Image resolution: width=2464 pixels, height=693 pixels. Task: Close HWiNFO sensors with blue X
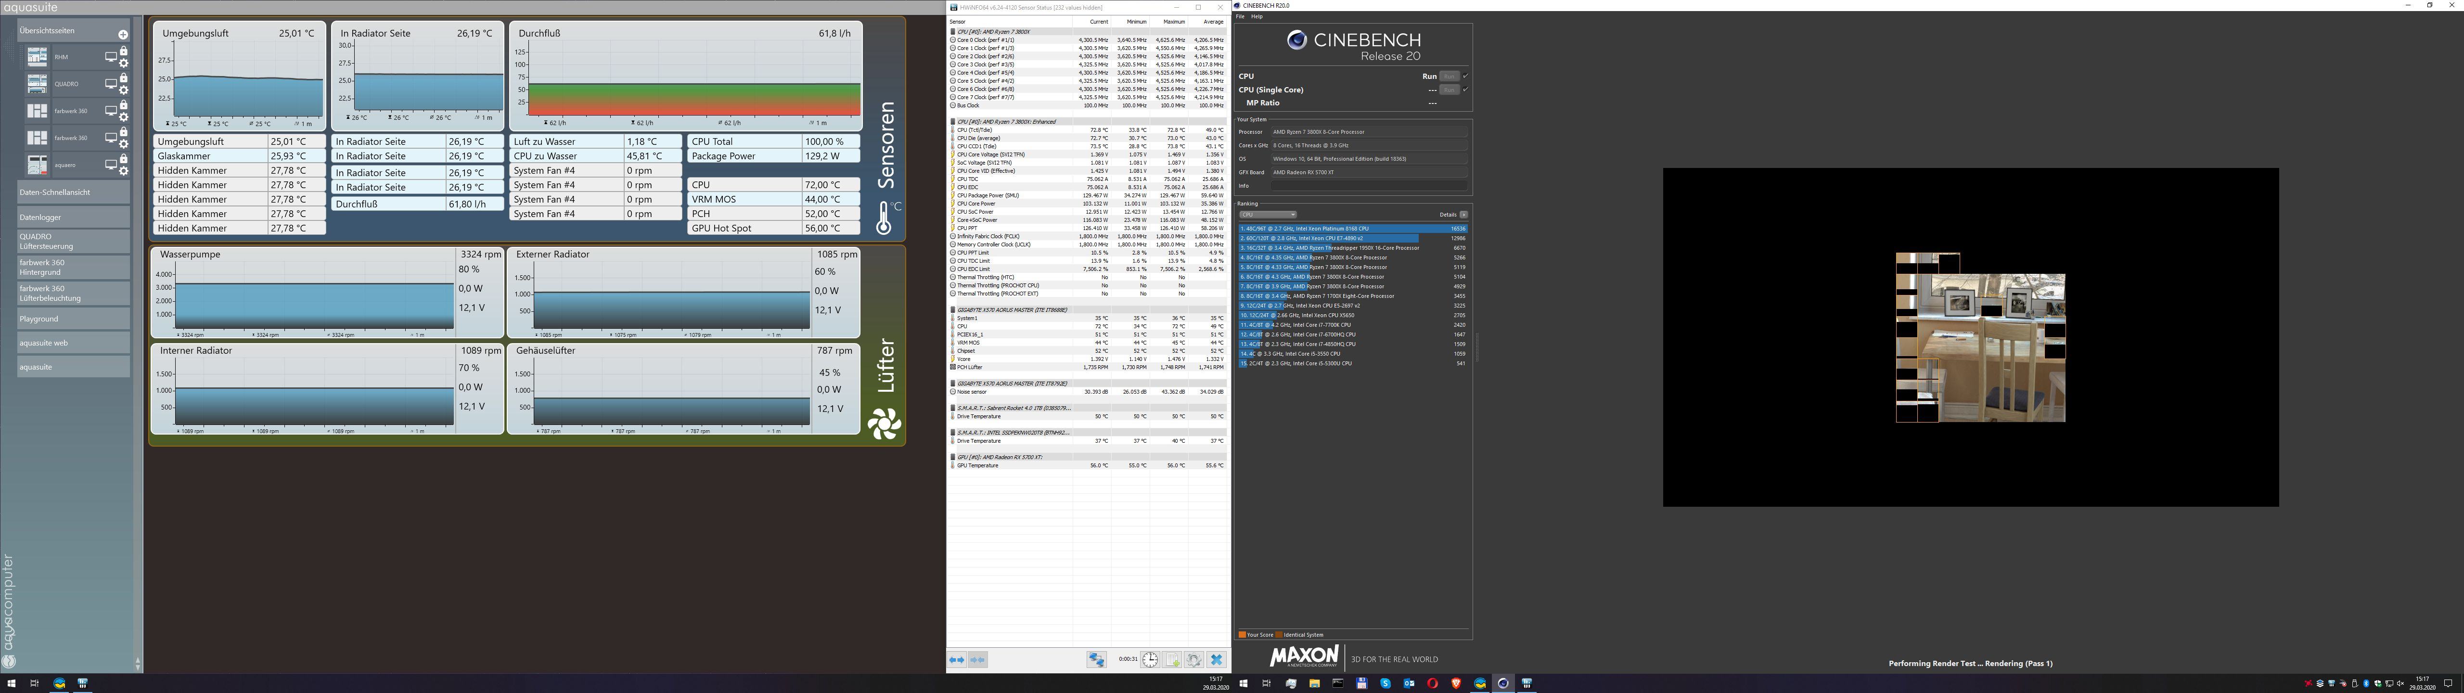click(1217, 659)
